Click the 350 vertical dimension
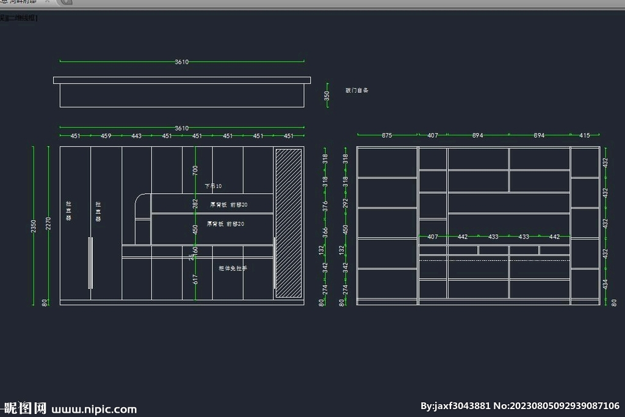 pos(327,96)
